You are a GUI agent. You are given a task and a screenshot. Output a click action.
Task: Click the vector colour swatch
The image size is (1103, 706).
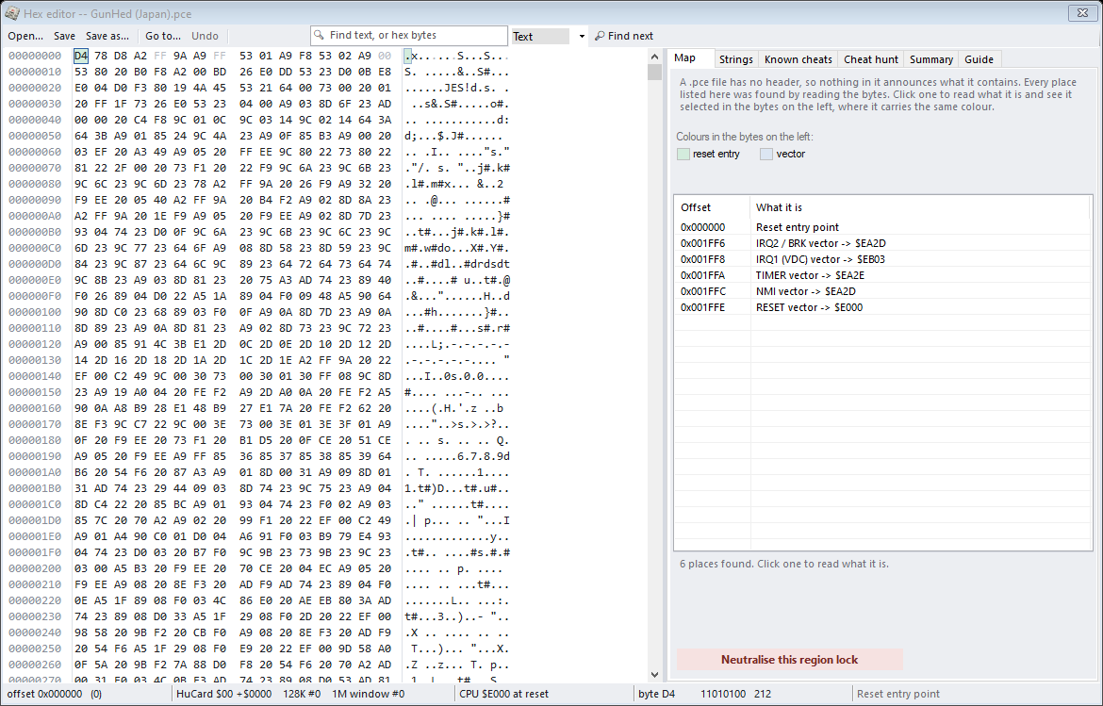[766, 154]
